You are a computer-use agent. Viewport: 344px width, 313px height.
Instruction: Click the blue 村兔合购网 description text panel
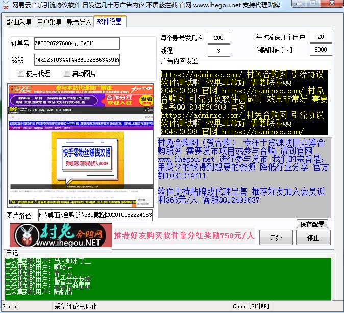point(244,178)
